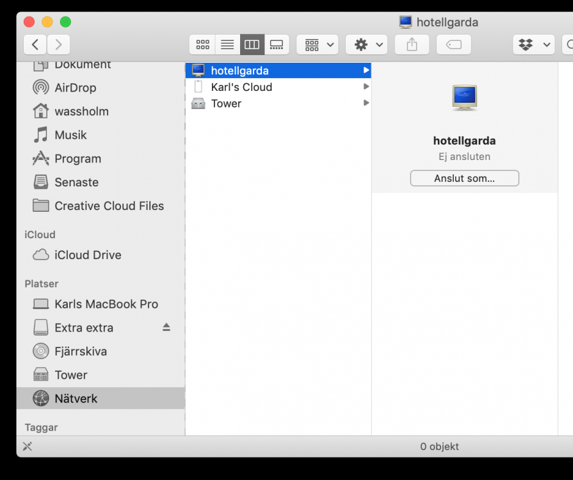This screenshot has width=573, height=480.
Task: Select Karl's Cloud in the column list
Action: tap(278, 87)
